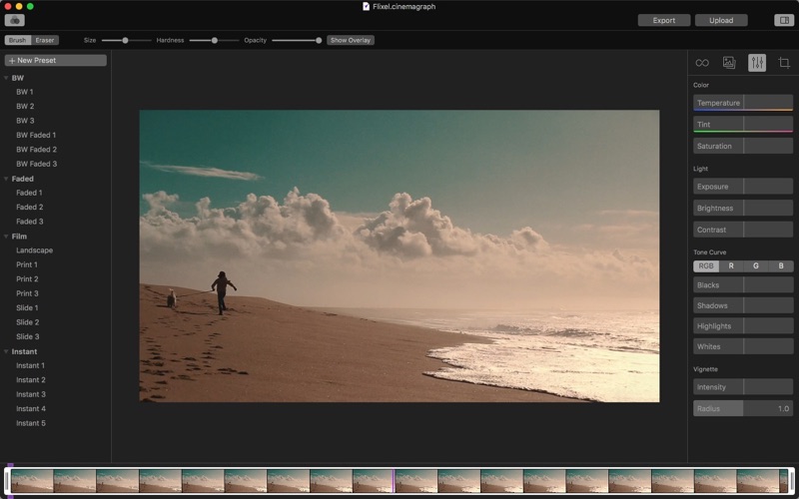Open the loop settings infinity icon
The width and height of the screenshot is (799, 499).
702,63
